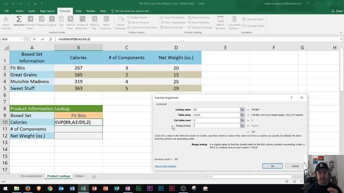Click the Range_lookup input field
Image resolution: width=344 pixels, height=193 pixels.
pos(217,125)
